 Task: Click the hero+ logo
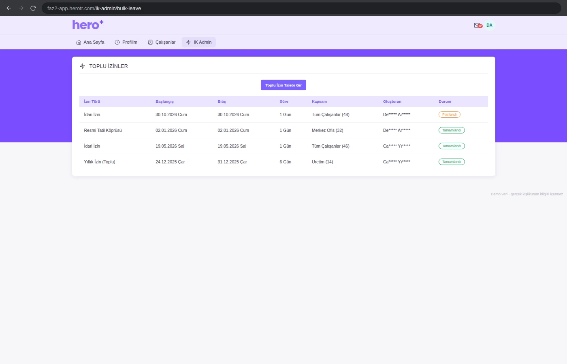click(x=88, y=25)
